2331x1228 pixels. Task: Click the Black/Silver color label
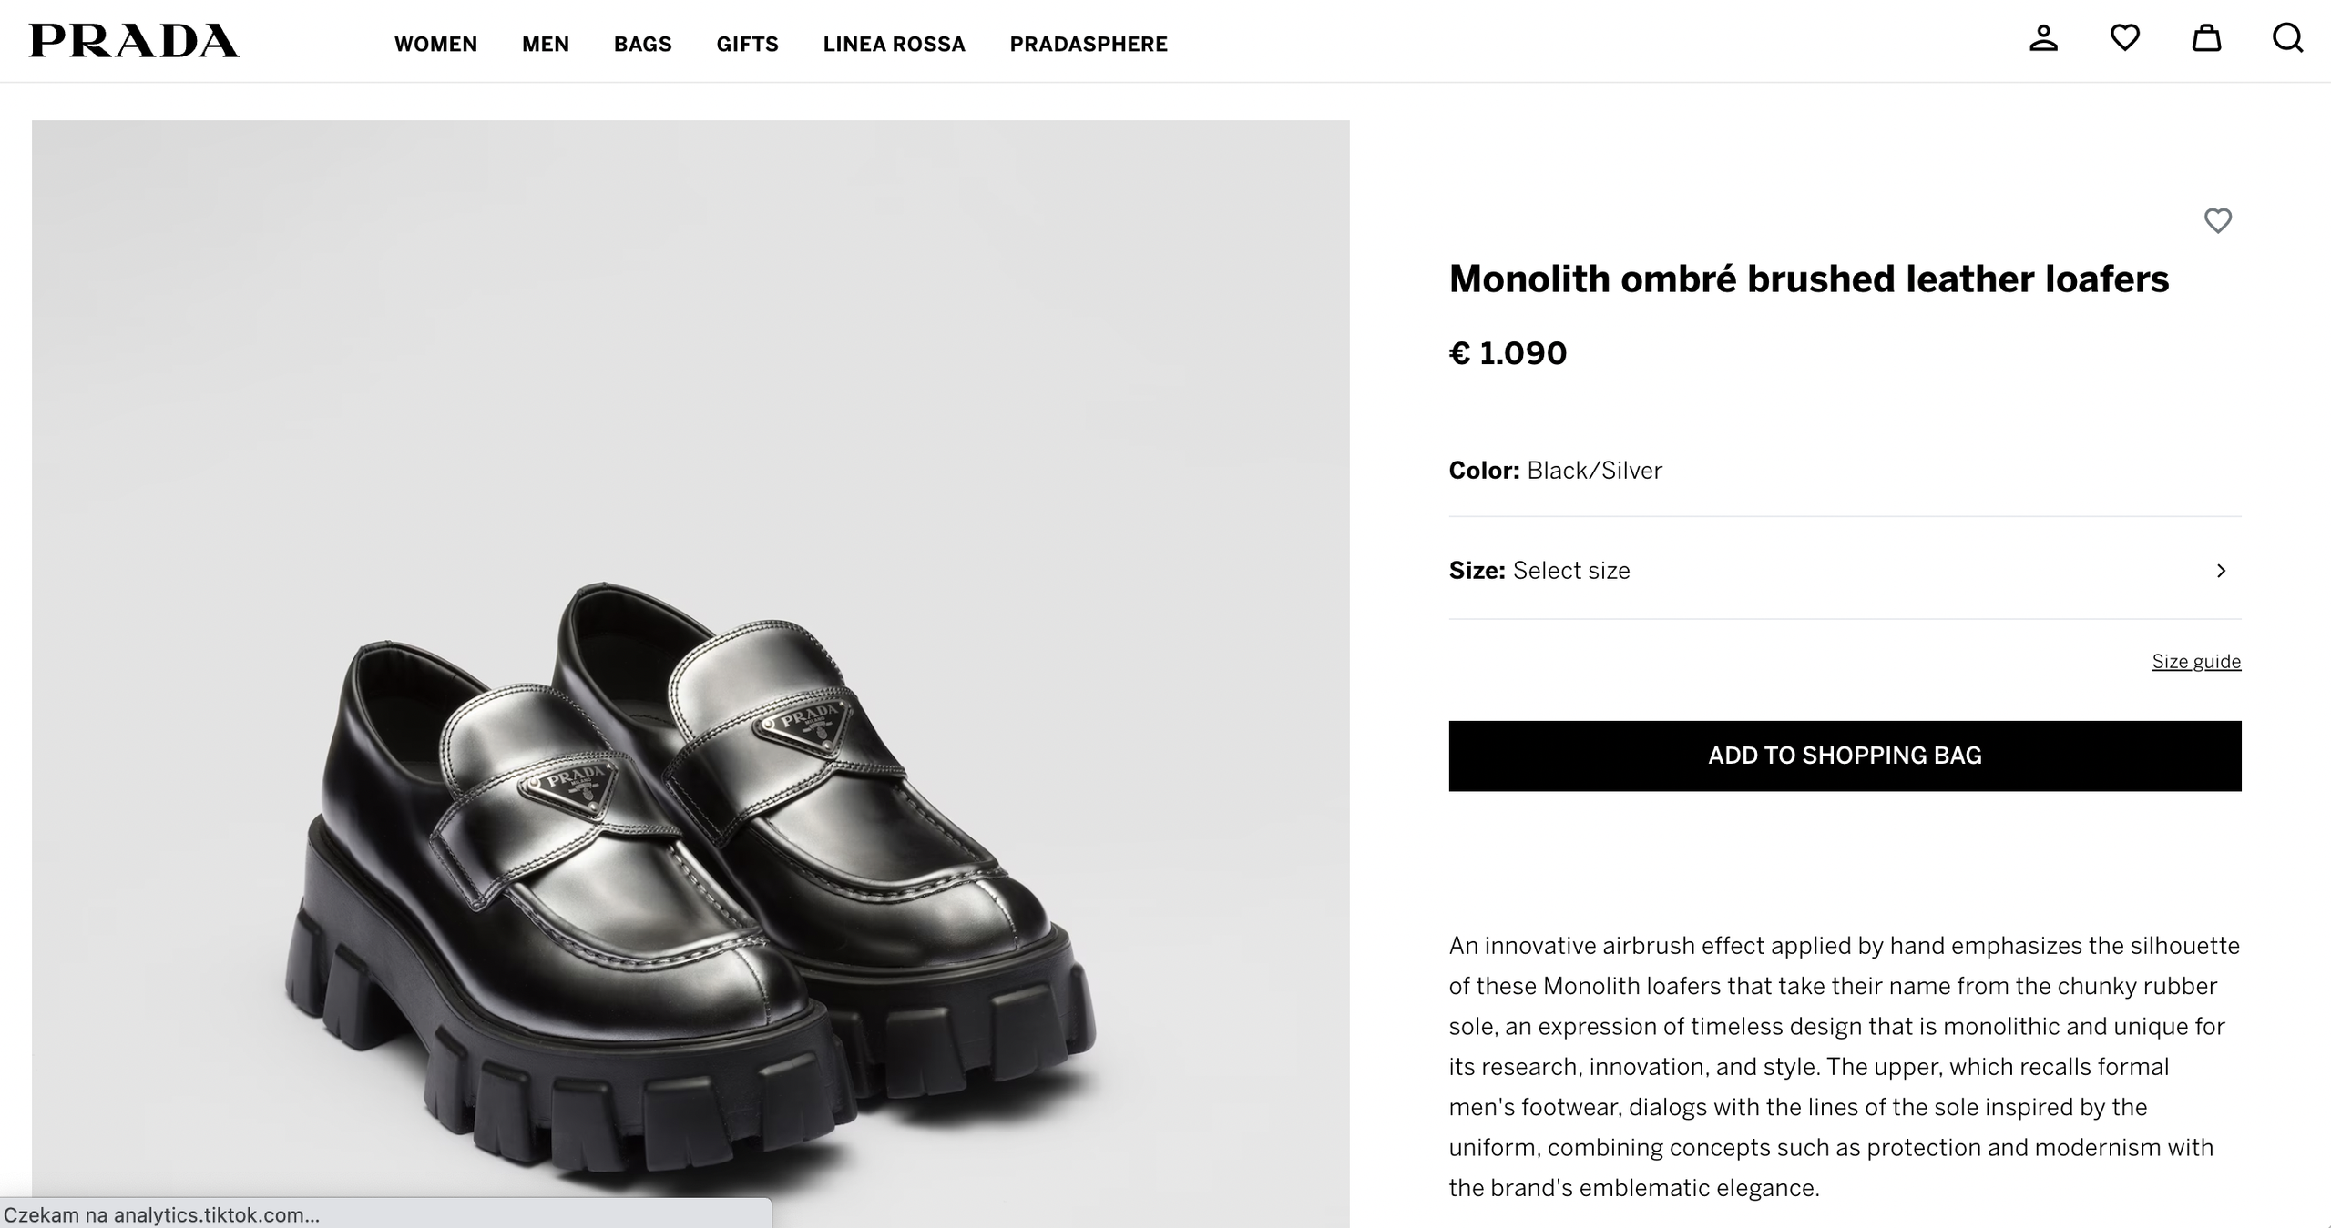tap(1594, 471)
